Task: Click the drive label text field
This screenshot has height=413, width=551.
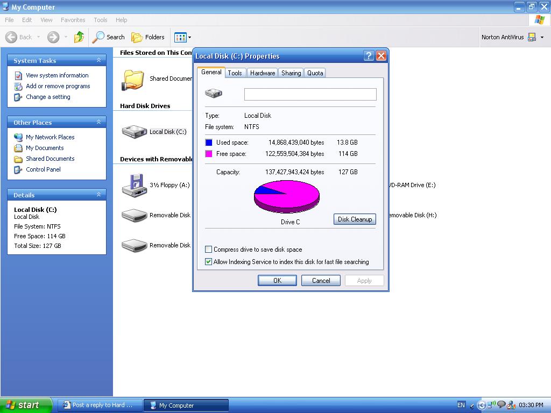Action: tap(310, 94)
